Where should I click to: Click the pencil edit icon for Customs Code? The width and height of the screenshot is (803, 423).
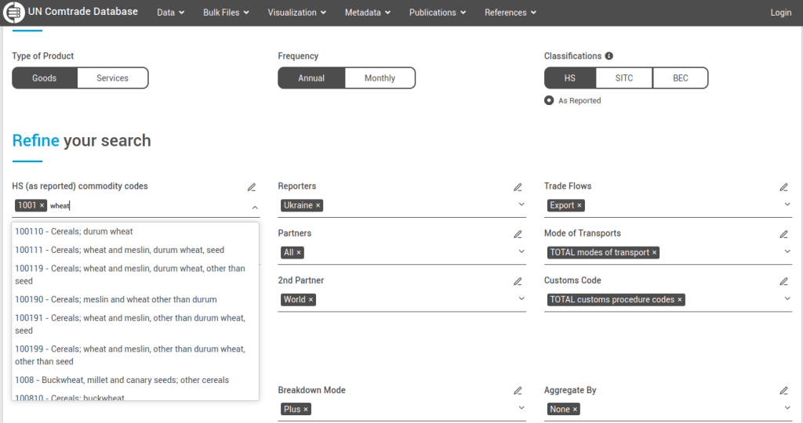coord(783,281)
